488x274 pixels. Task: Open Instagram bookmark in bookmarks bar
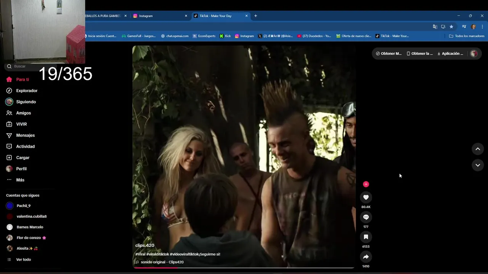tap(244, 36)
